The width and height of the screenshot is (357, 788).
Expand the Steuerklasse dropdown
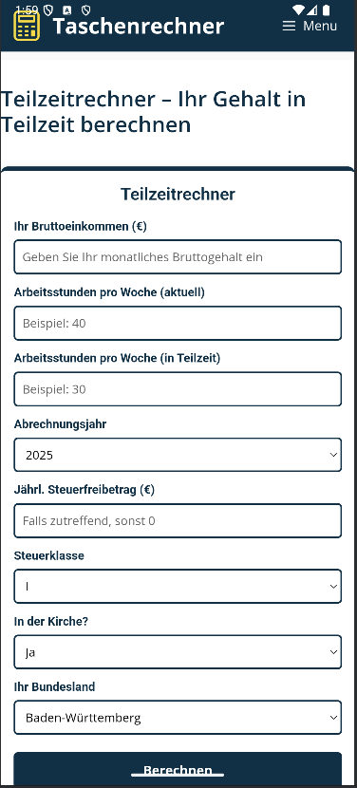pos(178,586)
